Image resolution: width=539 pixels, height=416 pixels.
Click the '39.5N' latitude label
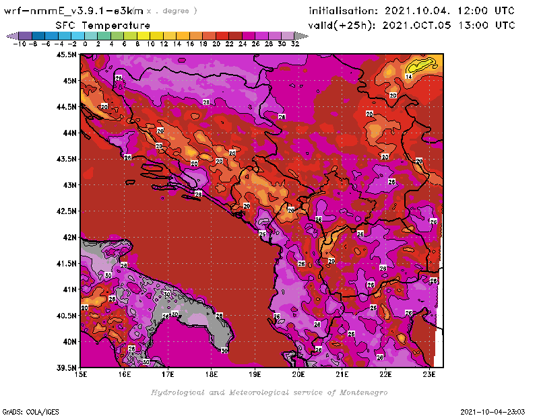pos(66,368)
